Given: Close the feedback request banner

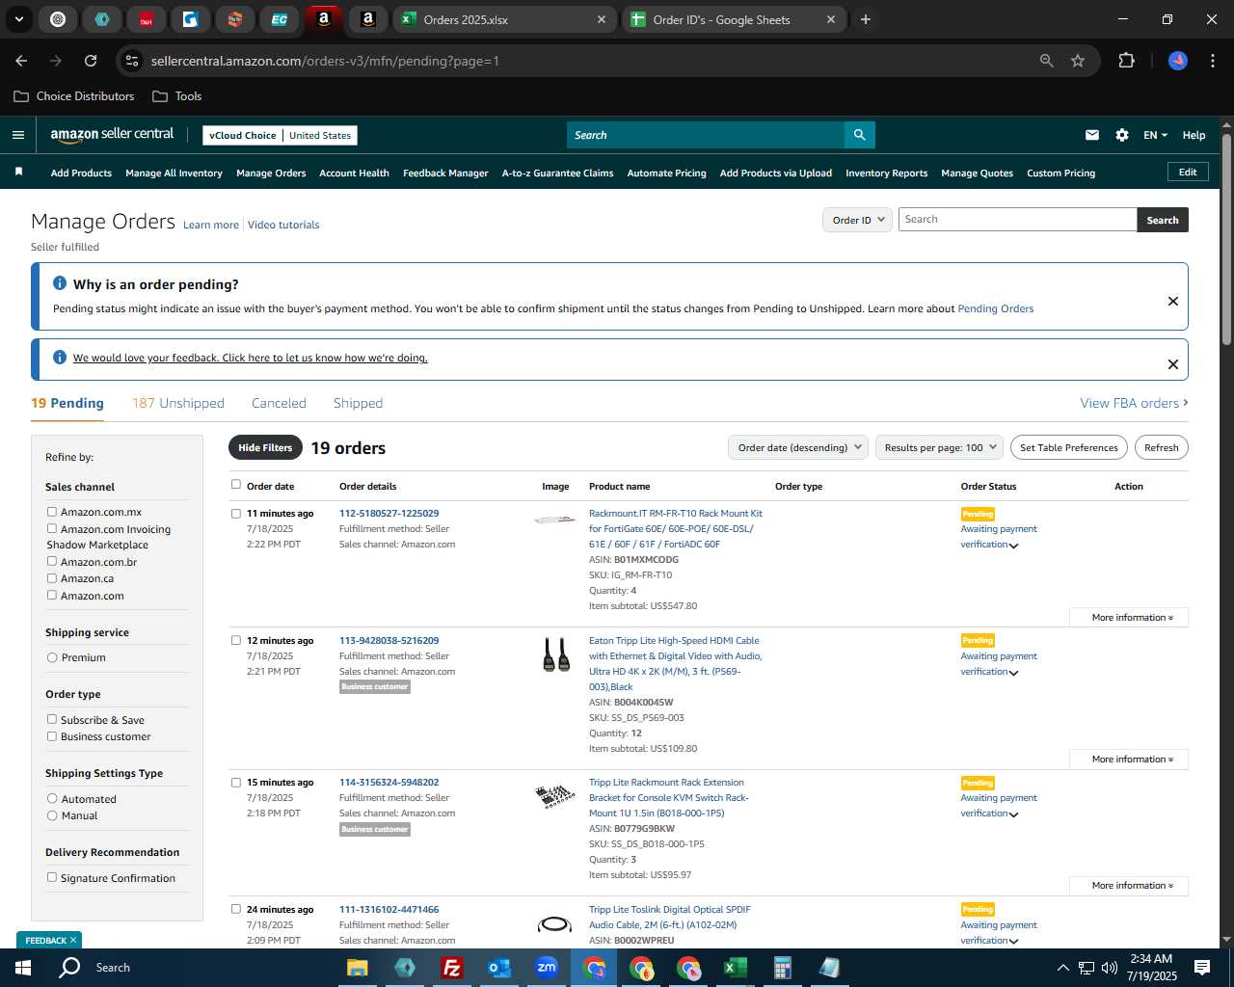Looking at the screenshot, I should point(1173,364).
